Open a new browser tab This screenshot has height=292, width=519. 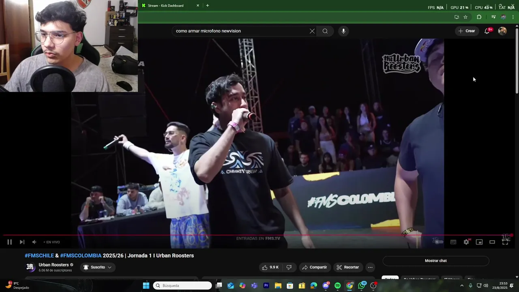tap(208, 6)
